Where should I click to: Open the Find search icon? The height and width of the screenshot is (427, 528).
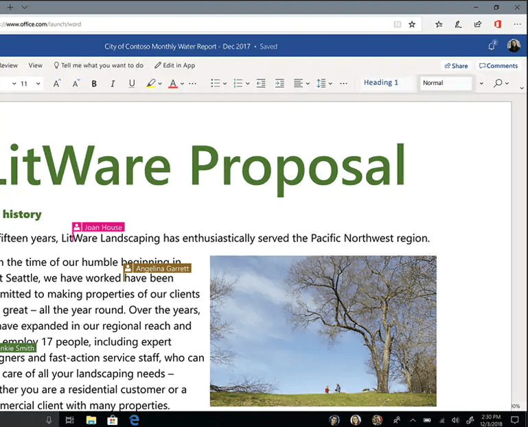498,83
